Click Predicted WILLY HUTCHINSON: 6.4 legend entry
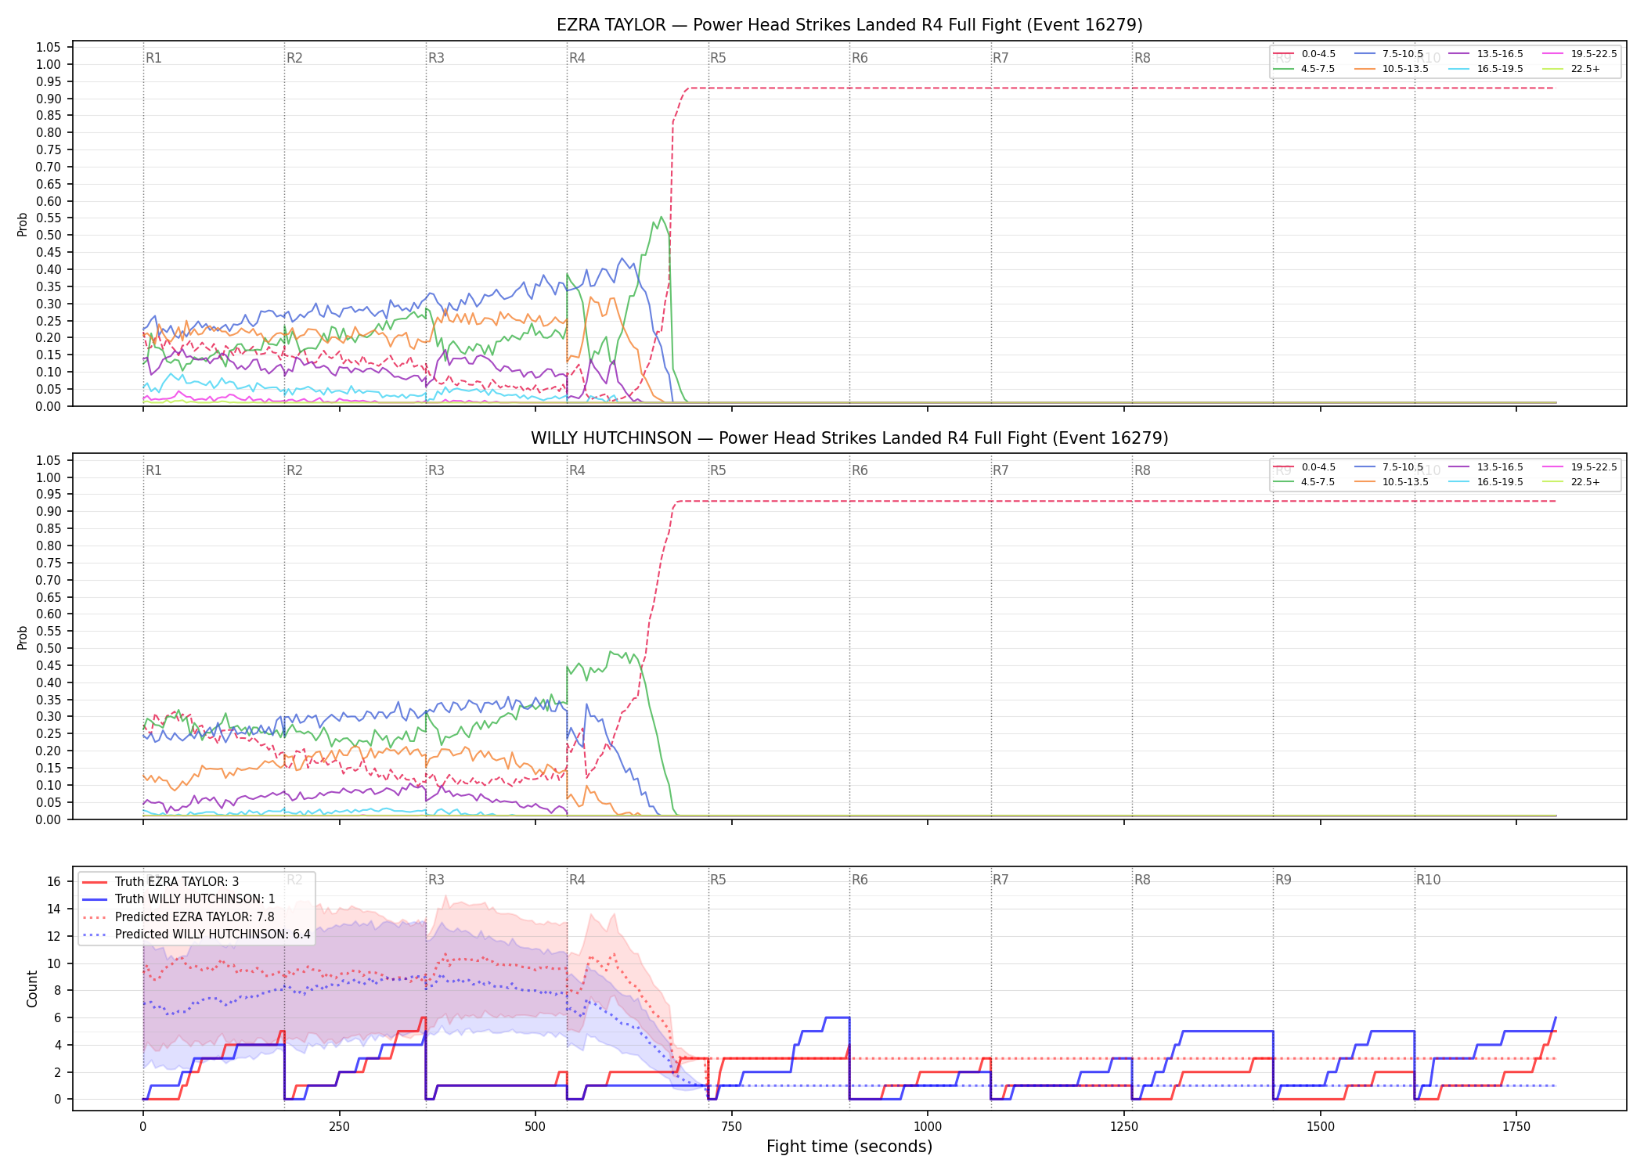Image resolution: width=1644 pixels, height=1174 pixels. pyautogui.click(x=196, y=935)
